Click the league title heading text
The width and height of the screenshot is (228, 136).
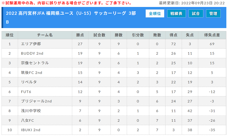tap(71, 17)
